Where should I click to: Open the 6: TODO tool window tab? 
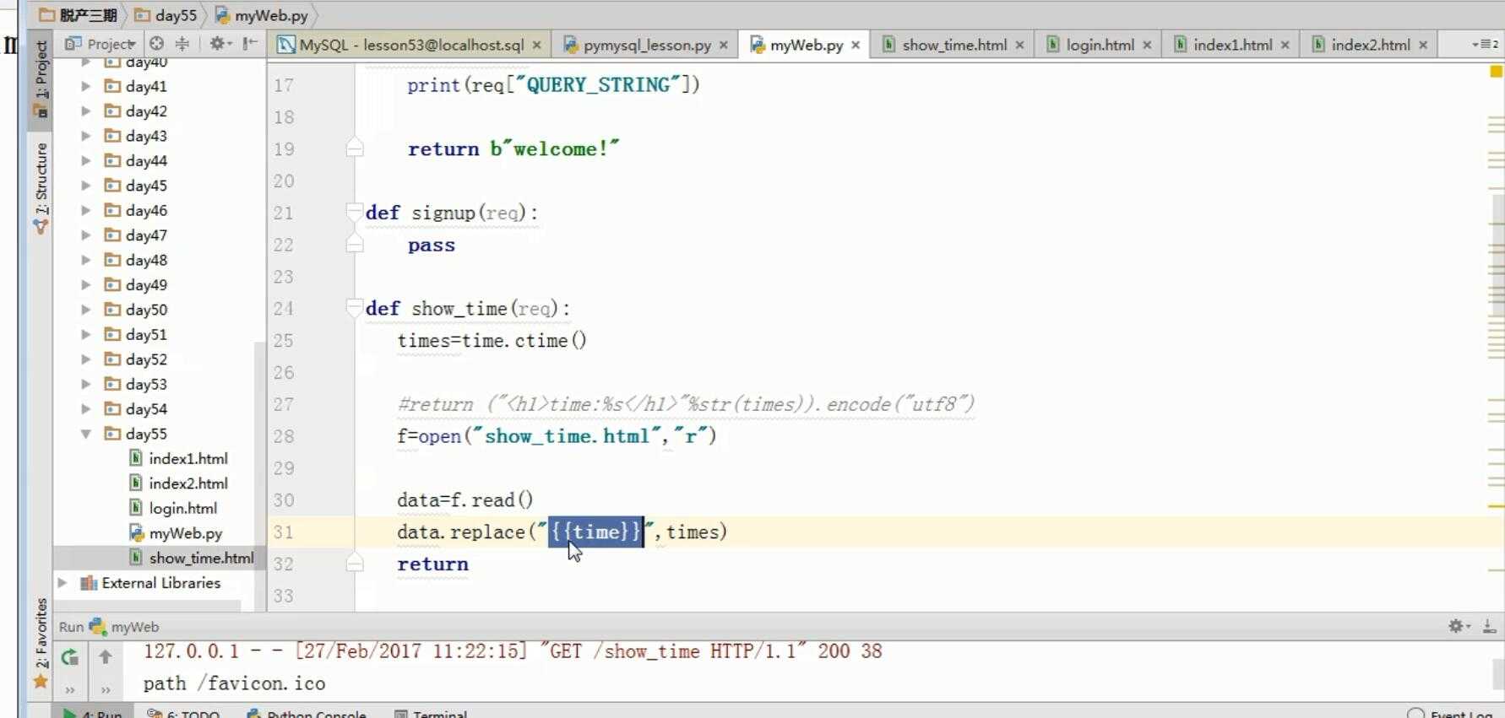coord(183,714)
